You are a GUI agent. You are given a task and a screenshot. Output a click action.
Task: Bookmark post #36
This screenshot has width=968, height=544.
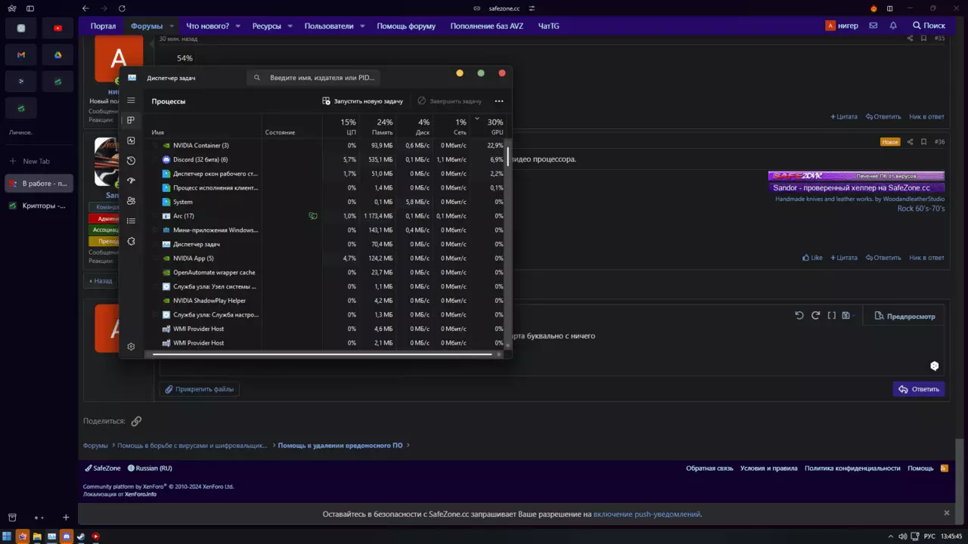pos(923,142)
